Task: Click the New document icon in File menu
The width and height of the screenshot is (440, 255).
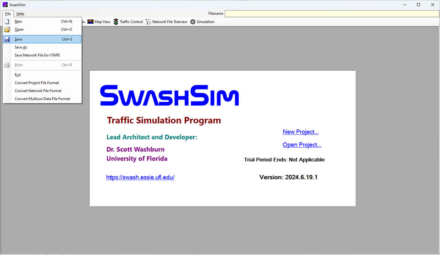Action: coord(7,22)
